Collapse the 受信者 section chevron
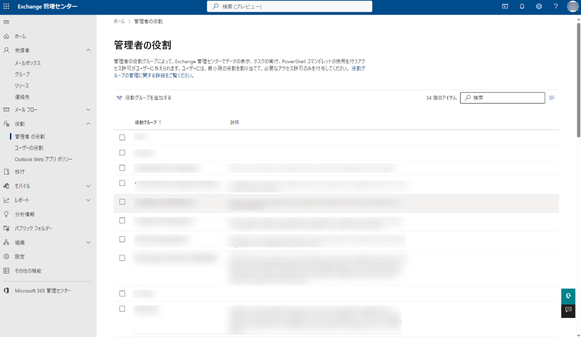The height and width of the screenshot is (337, 581). tap(88, 50)
